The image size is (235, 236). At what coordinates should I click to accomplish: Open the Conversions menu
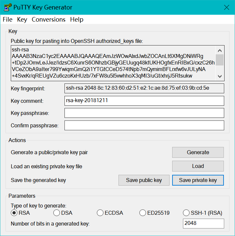(48, 20)
